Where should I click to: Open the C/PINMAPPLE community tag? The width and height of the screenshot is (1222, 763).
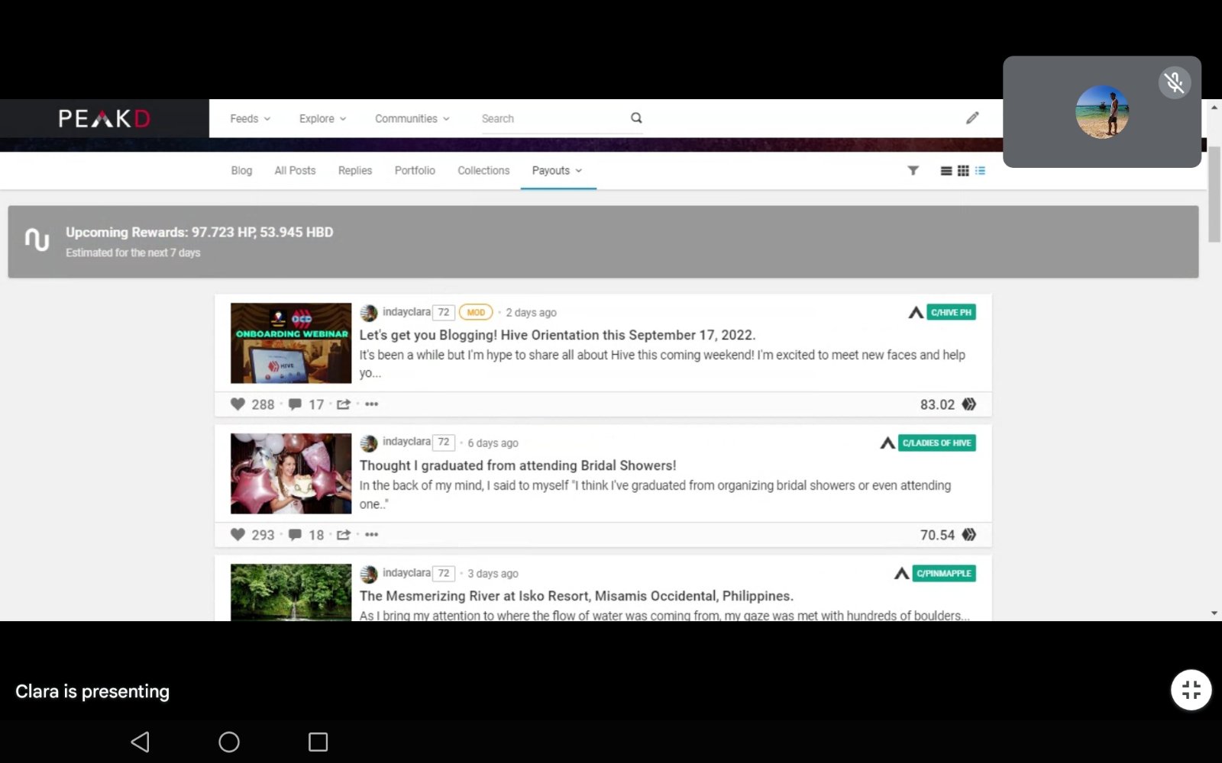point(944,573)
